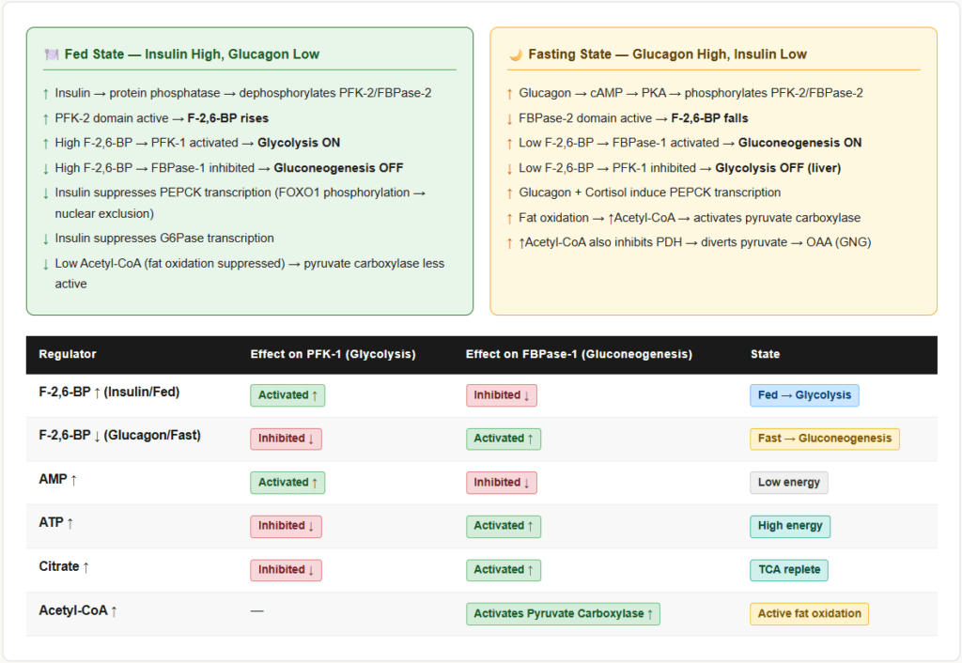Click the "Citrate ↑" row label
The height and width of the screenshot is (663, 962).
65,567
